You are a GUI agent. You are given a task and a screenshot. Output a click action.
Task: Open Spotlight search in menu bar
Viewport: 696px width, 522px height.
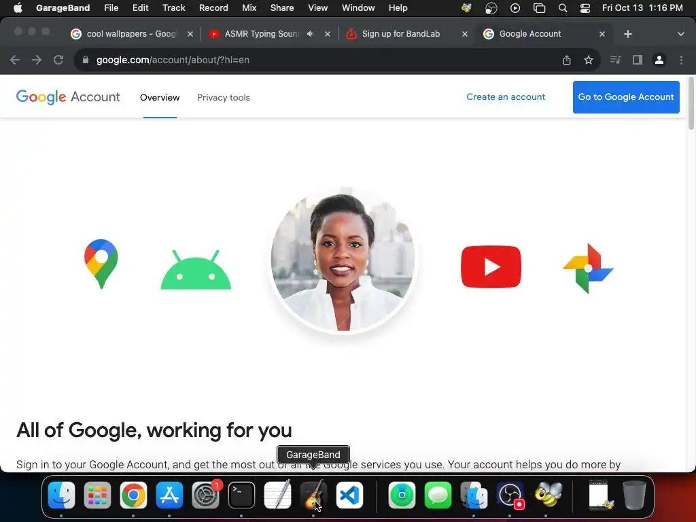click(x=562, y=8)
